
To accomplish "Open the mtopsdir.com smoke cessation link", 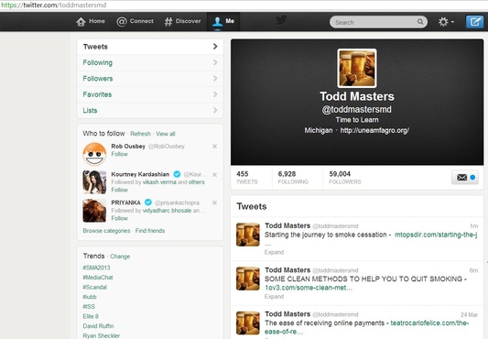I will click(436, 235).
